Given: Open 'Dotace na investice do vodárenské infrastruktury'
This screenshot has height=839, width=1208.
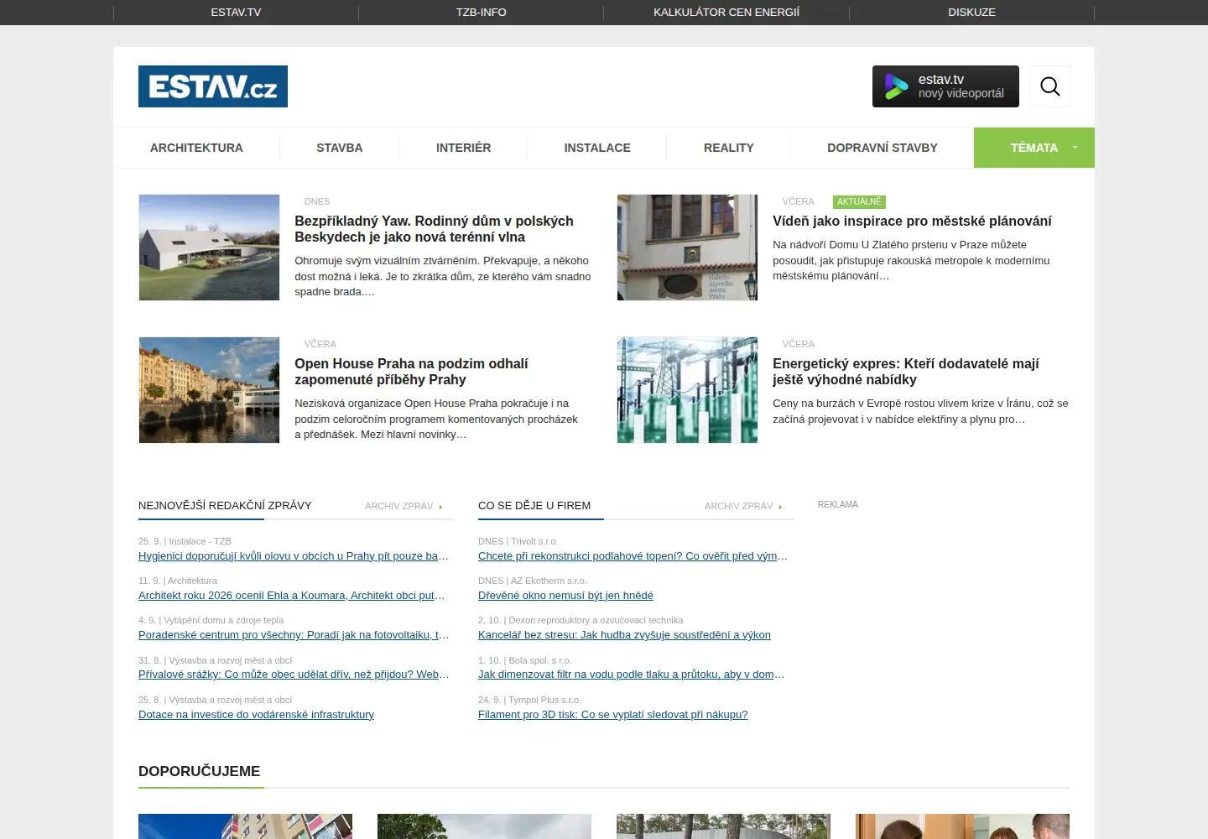Looking at the screenshot, I should 256,715.
